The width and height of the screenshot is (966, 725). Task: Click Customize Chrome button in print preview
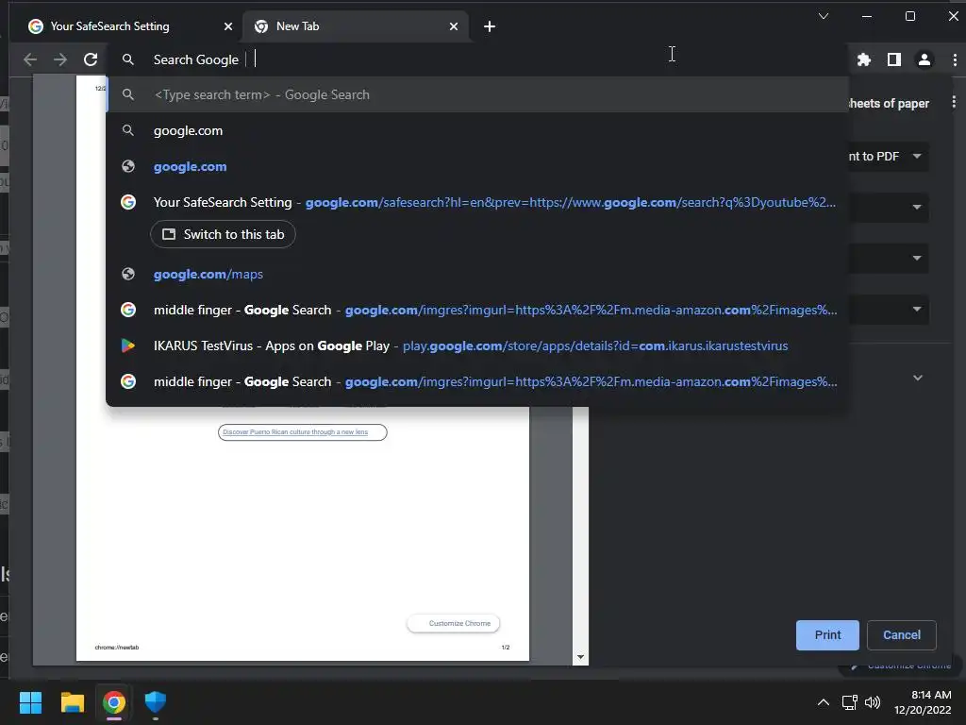tap(454, 623)
